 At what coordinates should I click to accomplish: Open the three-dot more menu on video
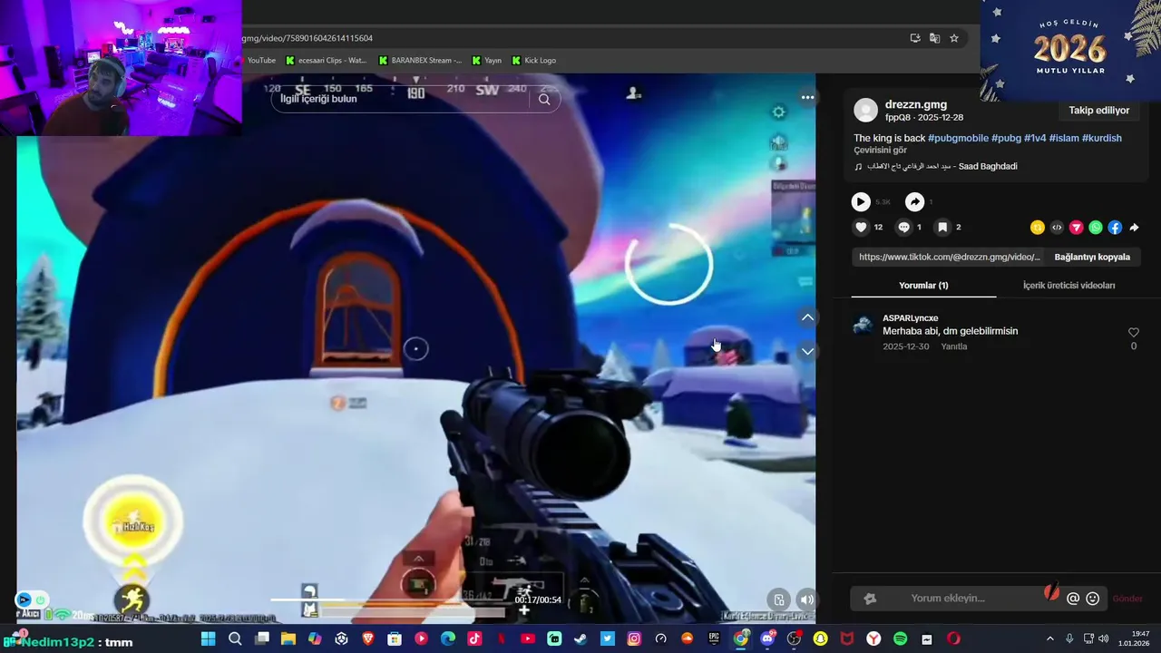pos(807,97)
